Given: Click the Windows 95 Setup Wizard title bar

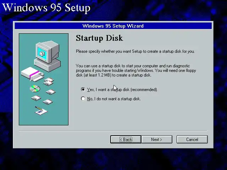Looking at the screenshot, I should (113, 26).
